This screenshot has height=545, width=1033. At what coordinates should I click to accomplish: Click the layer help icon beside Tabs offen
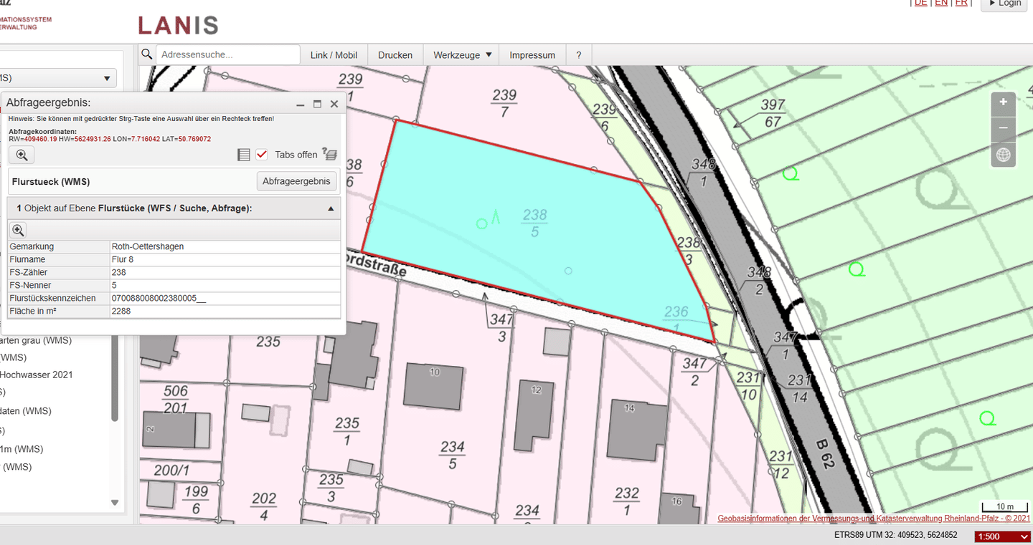(x=329, y=154)
